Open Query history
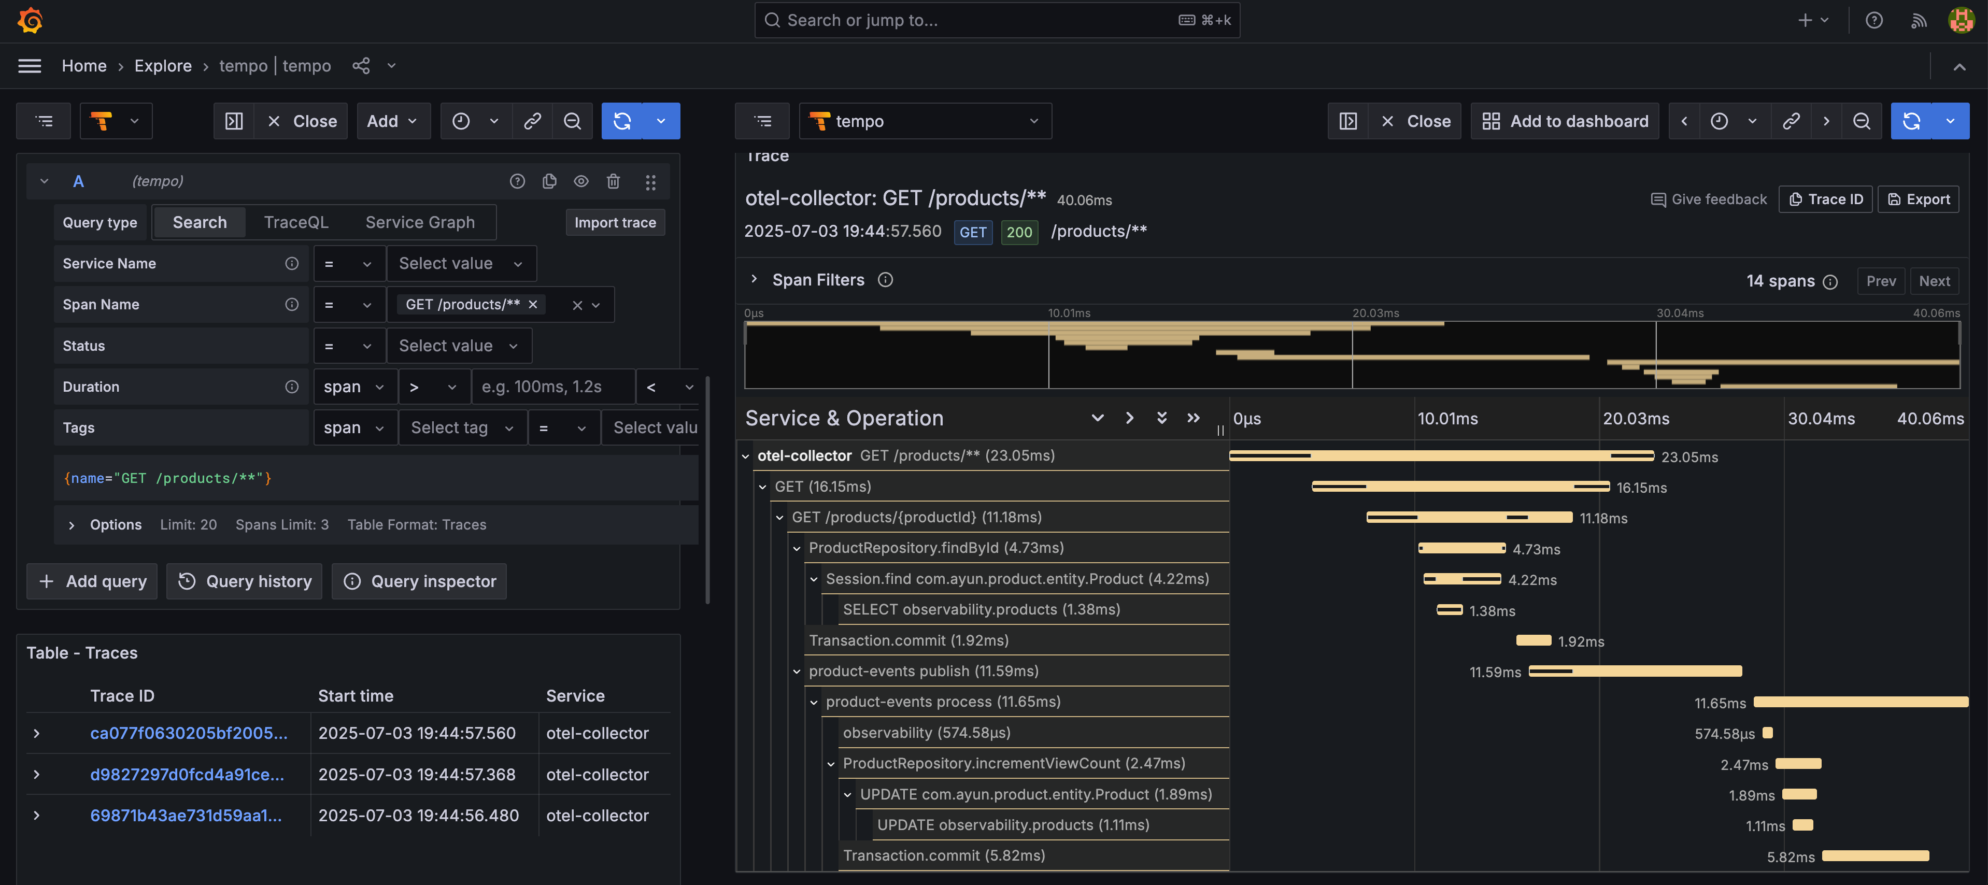Image resolution: width=1988 pixels, height=885 pixels. tap(244, 581)
